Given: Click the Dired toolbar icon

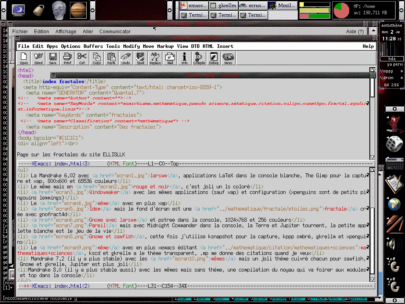Looking at the screenshot, I should tap(38, 58).
